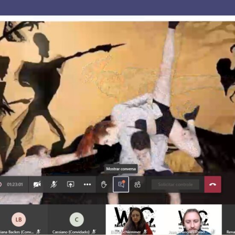Raise your hand in the meeting
This screenshot has height=235, width=235.
(x=104, y=184)
